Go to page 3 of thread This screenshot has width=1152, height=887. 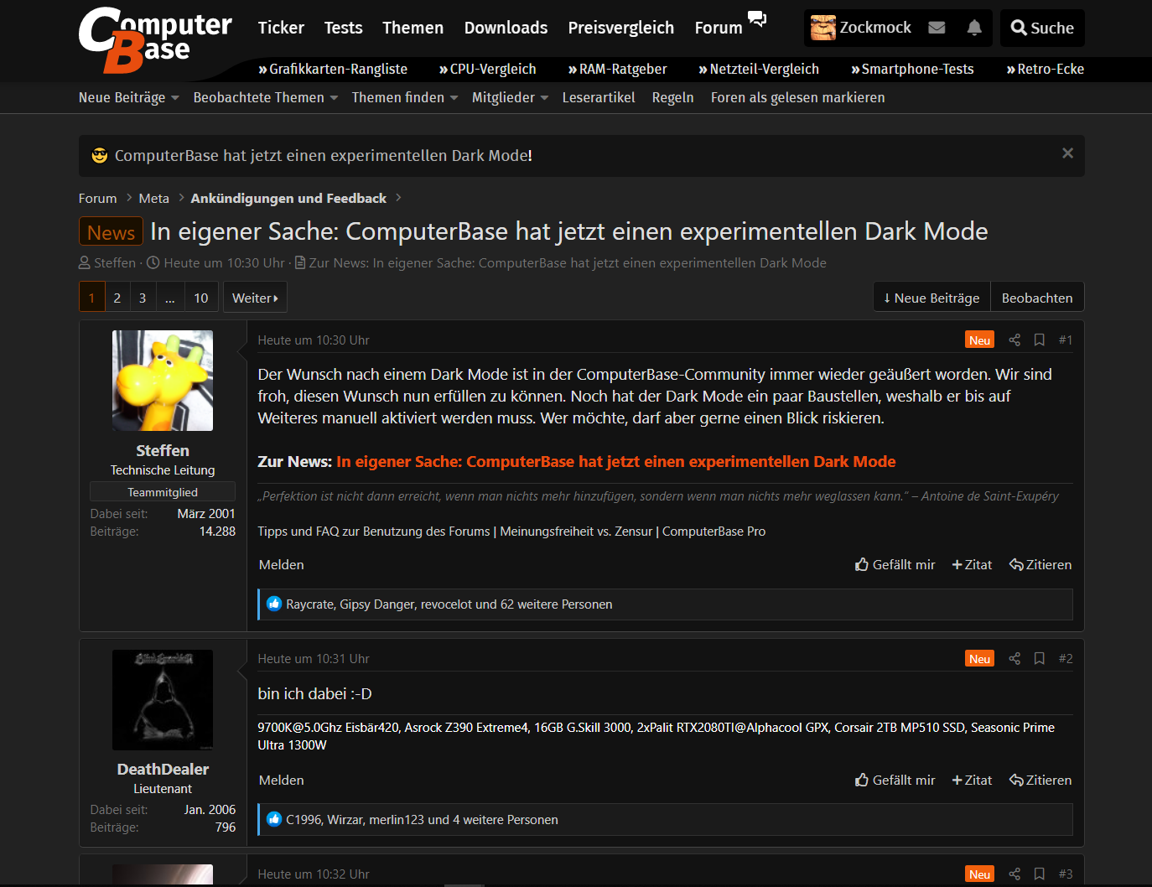click(x=143, y=298)
